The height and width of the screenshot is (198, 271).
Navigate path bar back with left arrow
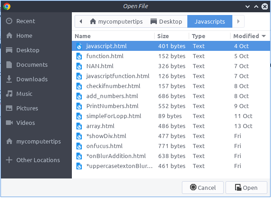click(81, 21)
